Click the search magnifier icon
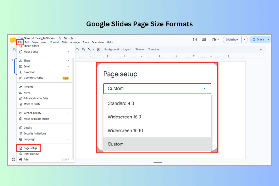Image resolution: width=279 pixels, height=186 pixels. (15, 50)
